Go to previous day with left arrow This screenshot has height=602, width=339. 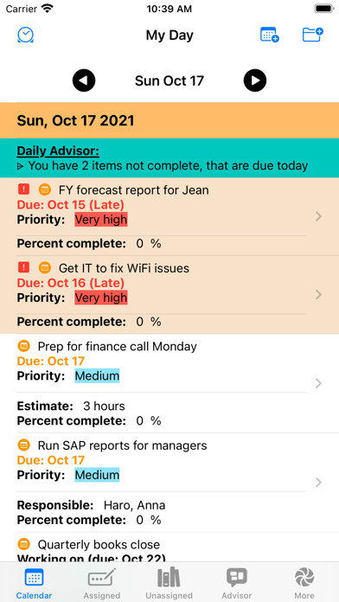(84, 80)
